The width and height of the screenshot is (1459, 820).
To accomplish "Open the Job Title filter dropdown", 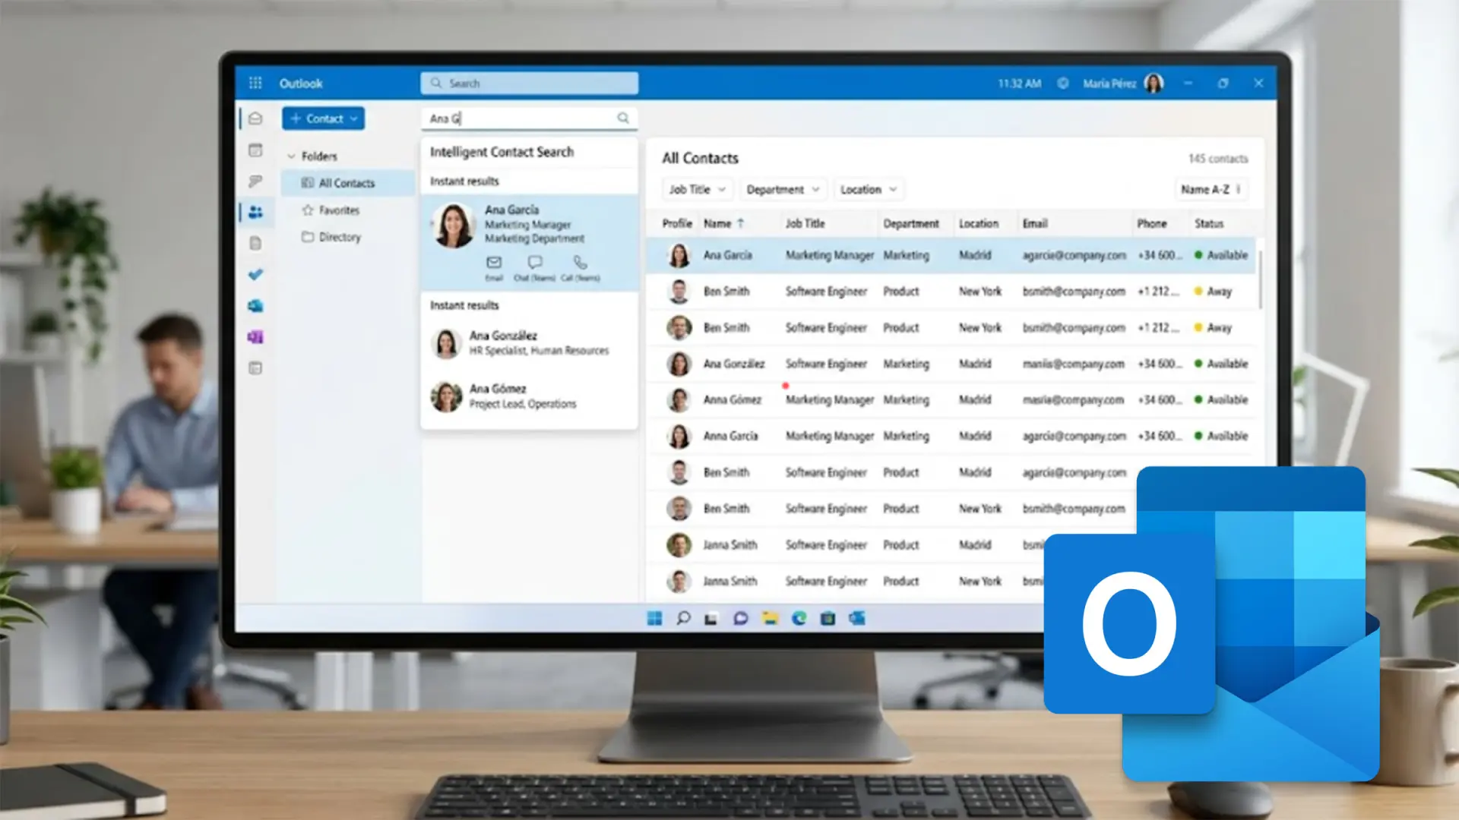I will pos(698,189).
